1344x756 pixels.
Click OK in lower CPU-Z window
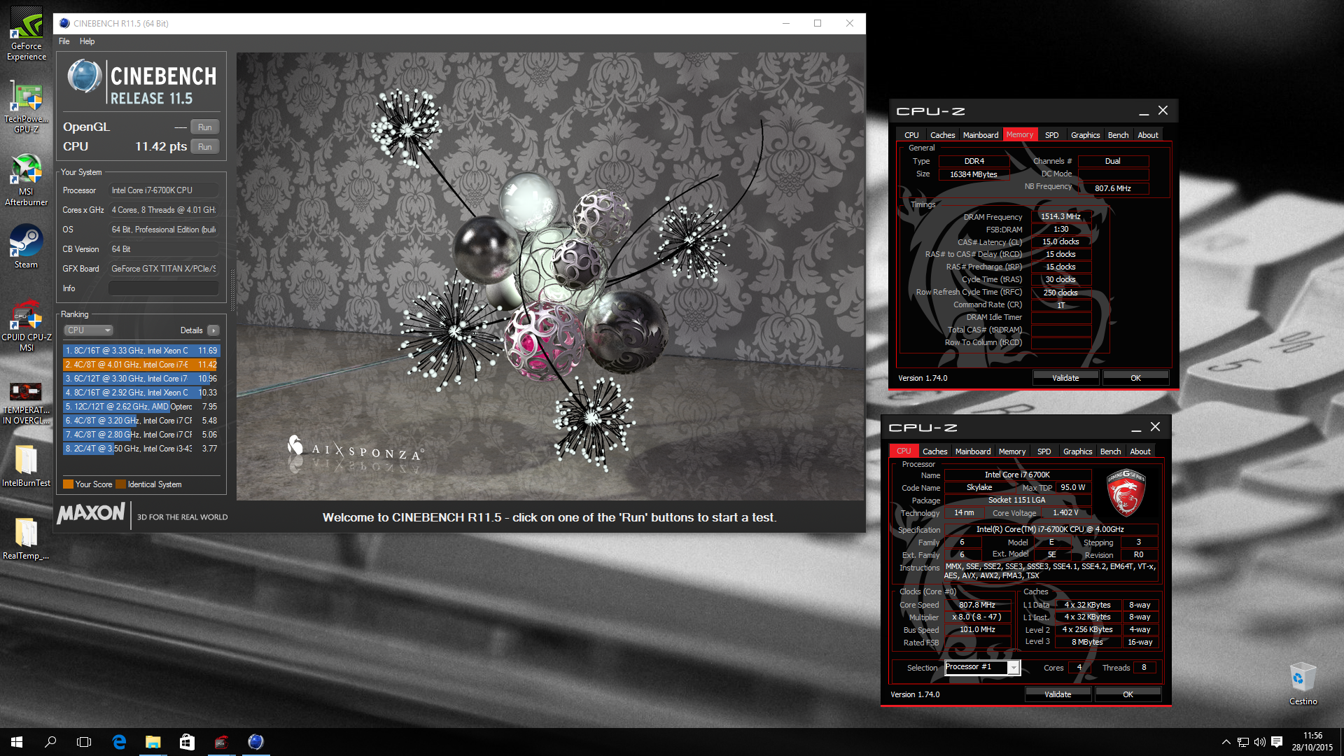point(1128,694)
